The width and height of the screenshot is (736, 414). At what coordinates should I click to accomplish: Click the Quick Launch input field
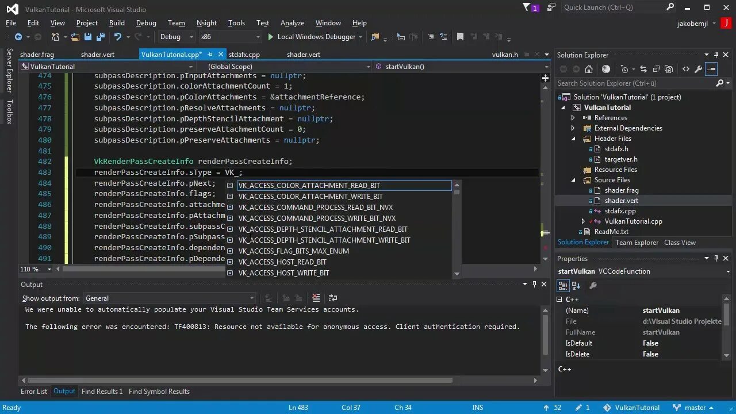(612, 7)
